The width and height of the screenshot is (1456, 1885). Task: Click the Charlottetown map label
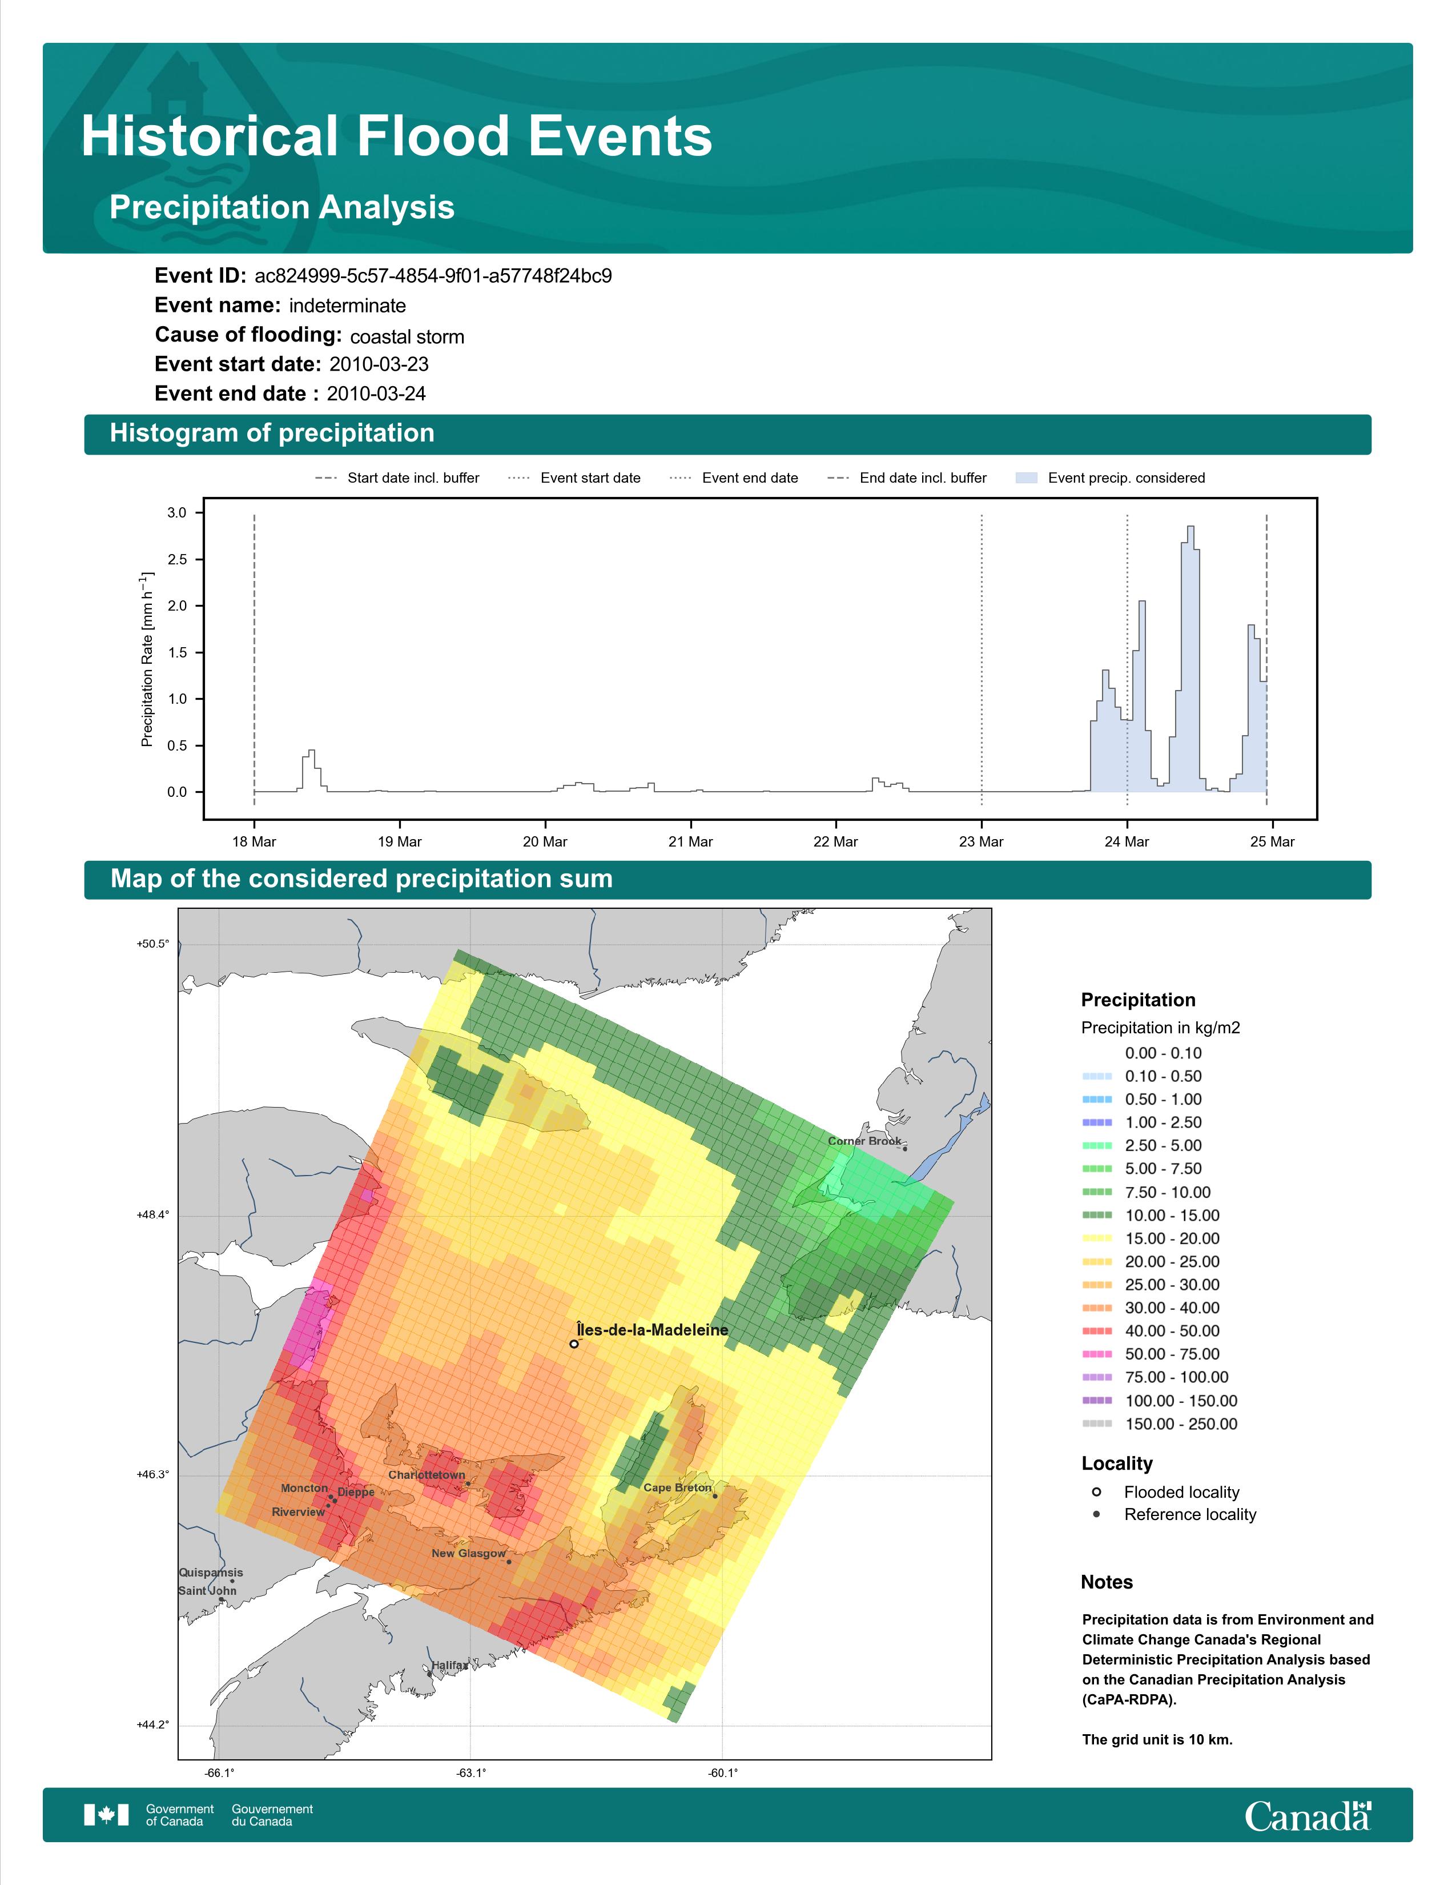tap(426, 1475)
